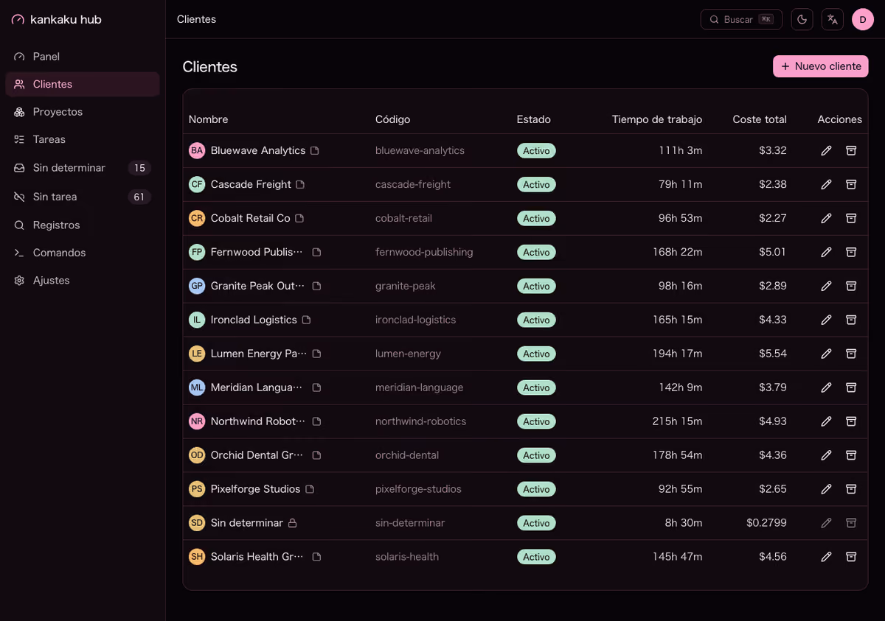Image resolution: width=885 pixels, height=621 pixels.
Task: Open the user avatar D menu
Action: [863, 19]
